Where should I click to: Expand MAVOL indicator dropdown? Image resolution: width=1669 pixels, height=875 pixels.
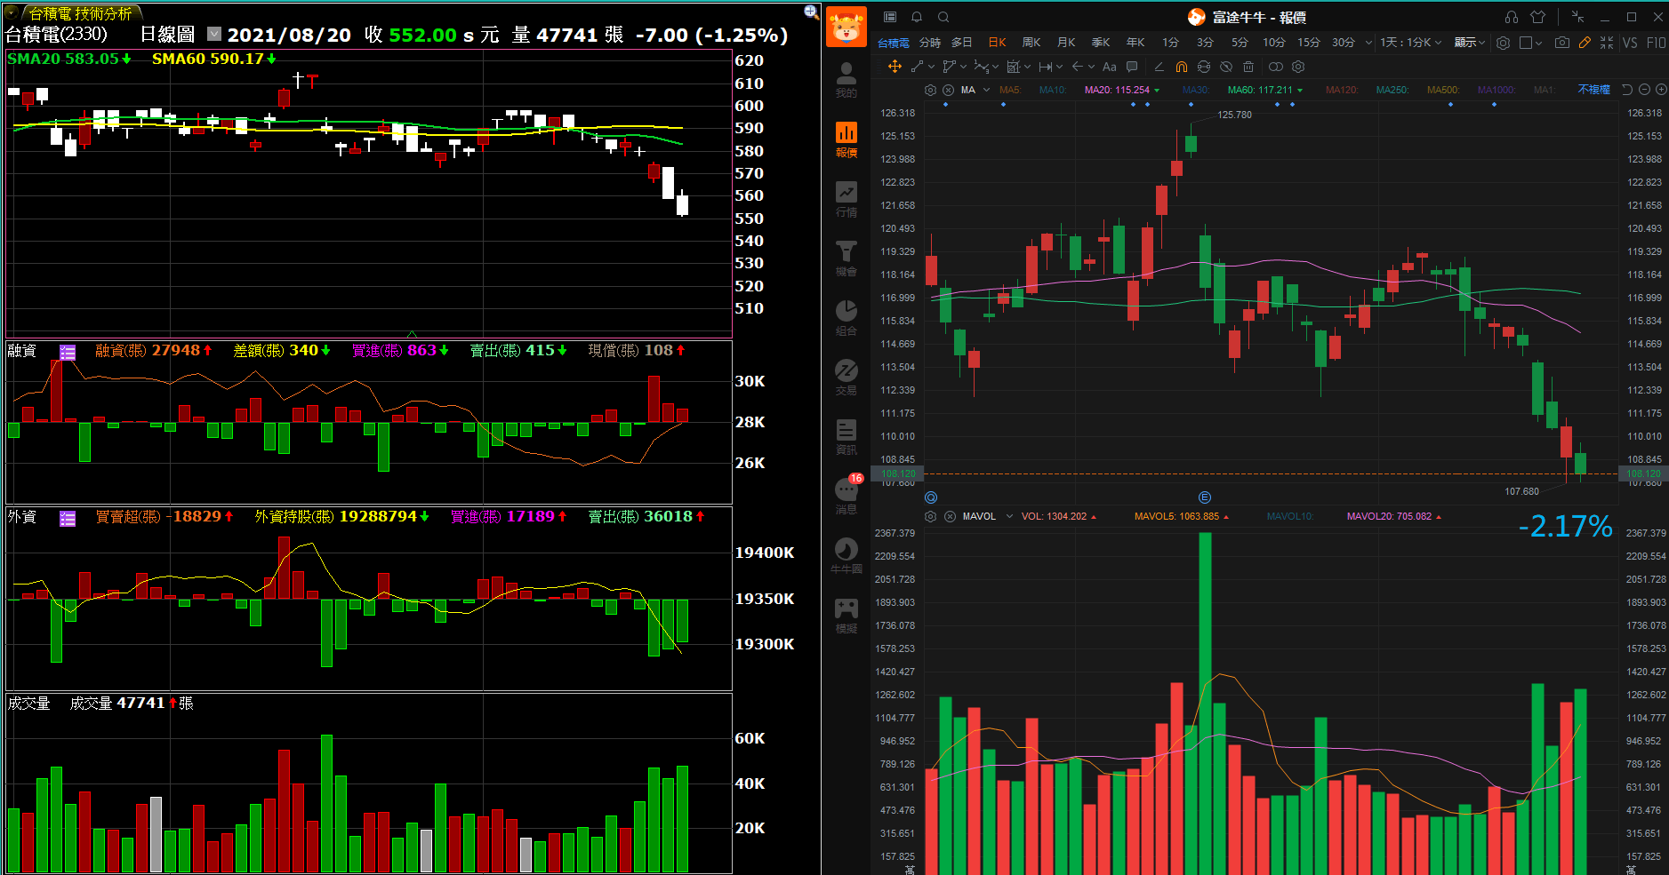pos(1009,516)
